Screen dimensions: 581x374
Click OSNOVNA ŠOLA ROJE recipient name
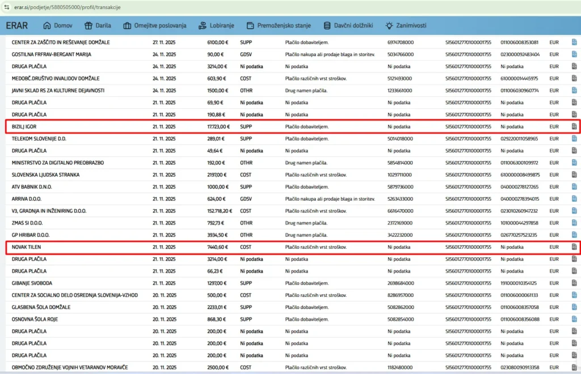34,319
